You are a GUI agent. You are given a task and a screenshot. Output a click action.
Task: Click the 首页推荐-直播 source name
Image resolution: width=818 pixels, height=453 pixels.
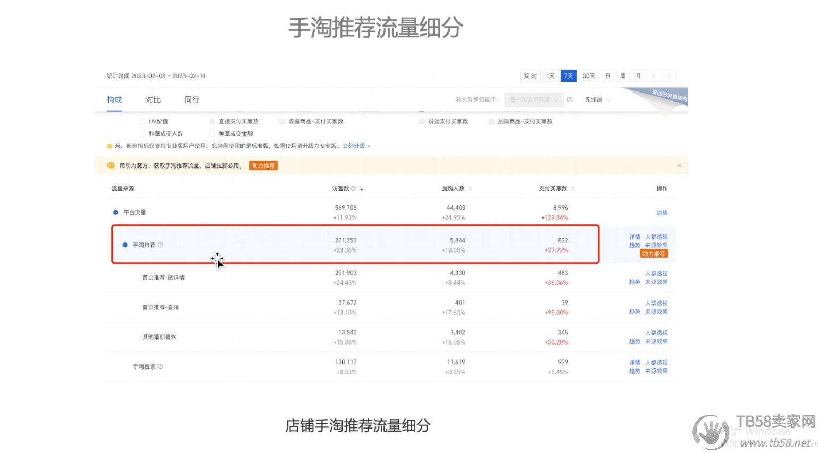click(161, 307)
